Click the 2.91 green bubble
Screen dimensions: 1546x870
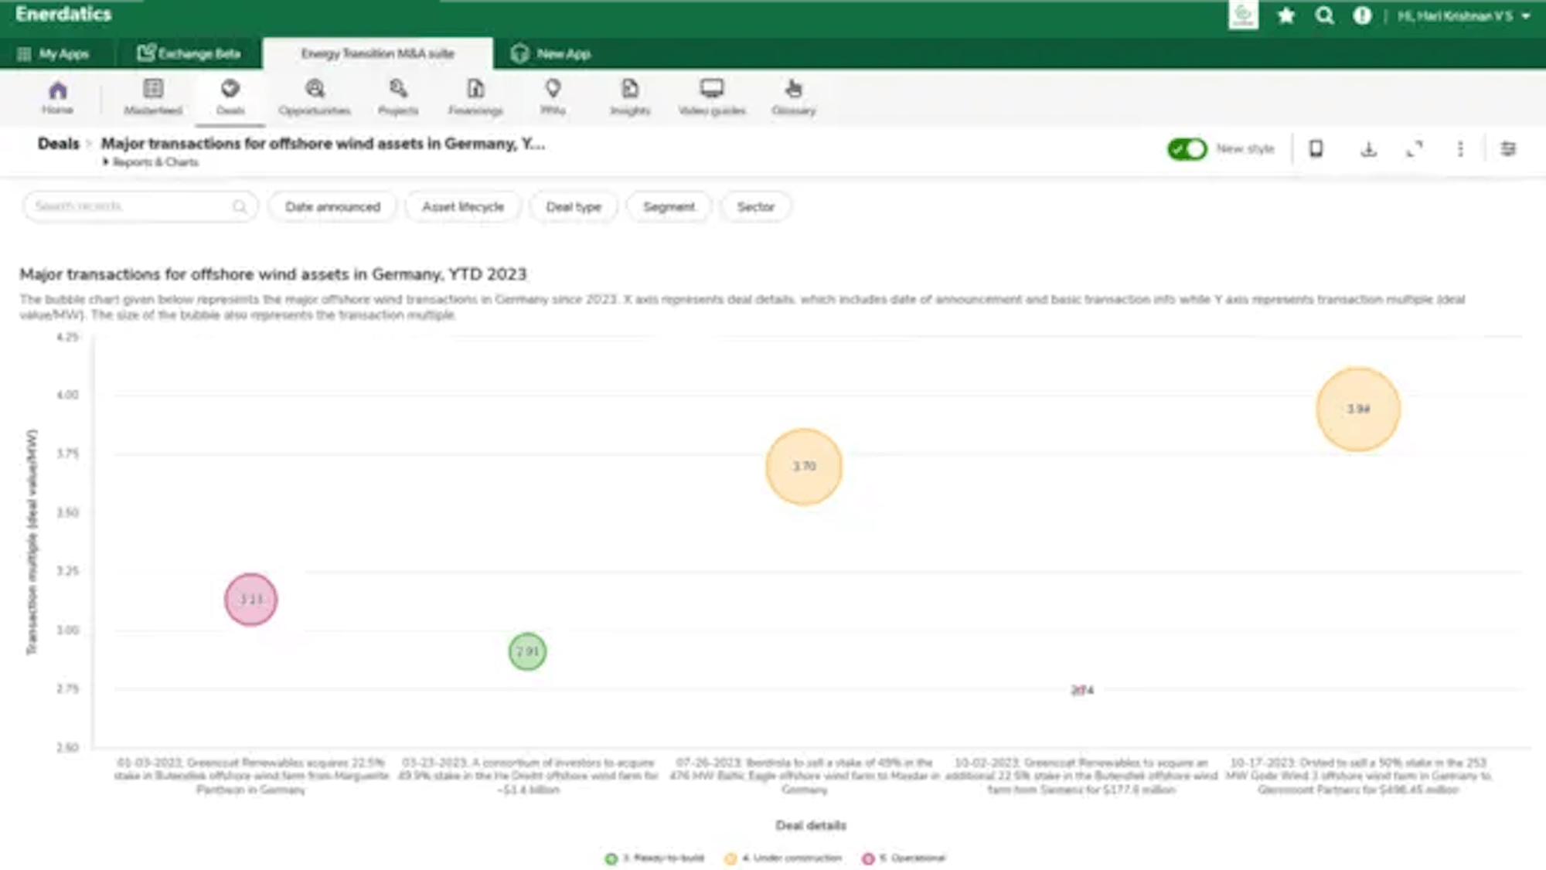(527, 651)
